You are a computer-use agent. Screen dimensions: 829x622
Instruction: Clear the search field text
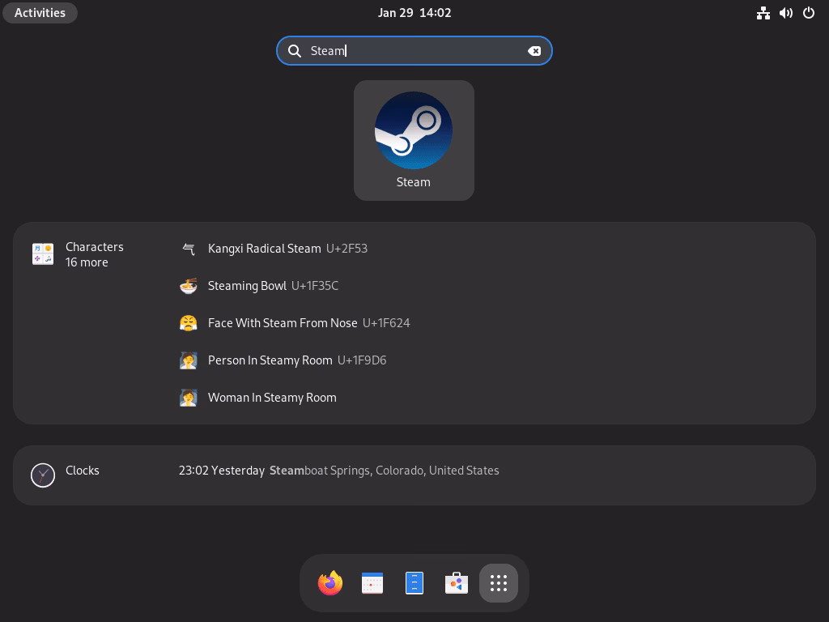pos(534,51)
